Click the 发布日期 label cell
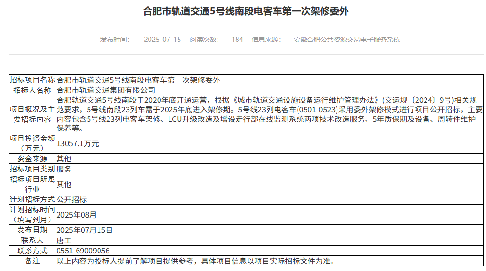Viewport: 486px width, 271px height. [x=32, y=230]
